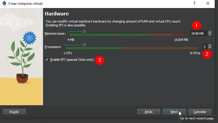Click the question mark help button

pyautogui.click(x=194, y=4)
